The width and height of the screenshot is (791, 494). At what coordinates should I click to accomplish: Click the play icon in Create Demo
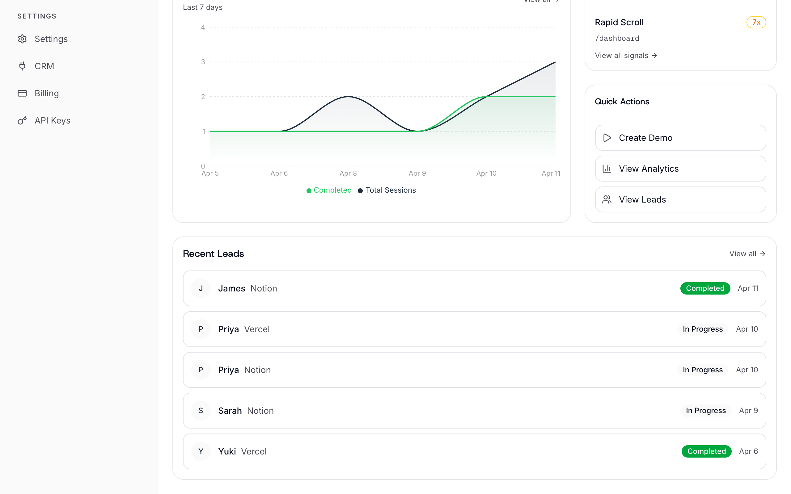click(607, 138)
